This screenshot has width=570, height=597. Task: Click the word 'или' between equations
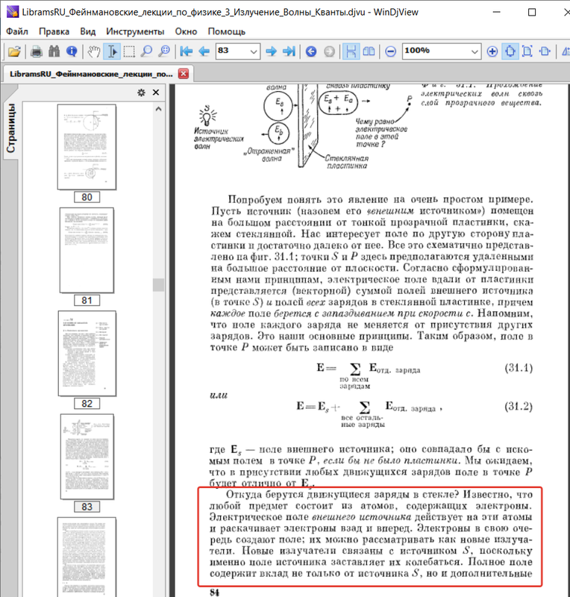coord(219,396)
